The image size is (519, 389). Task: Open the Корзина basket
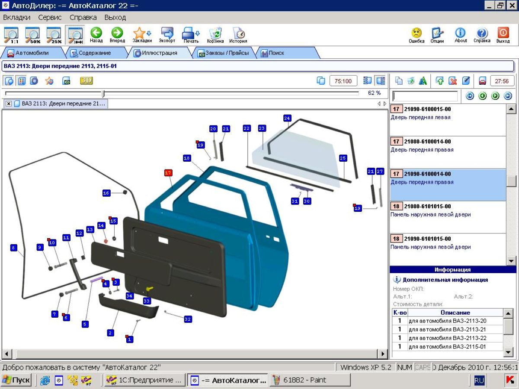pyautogui.click(x=215, y=35)
